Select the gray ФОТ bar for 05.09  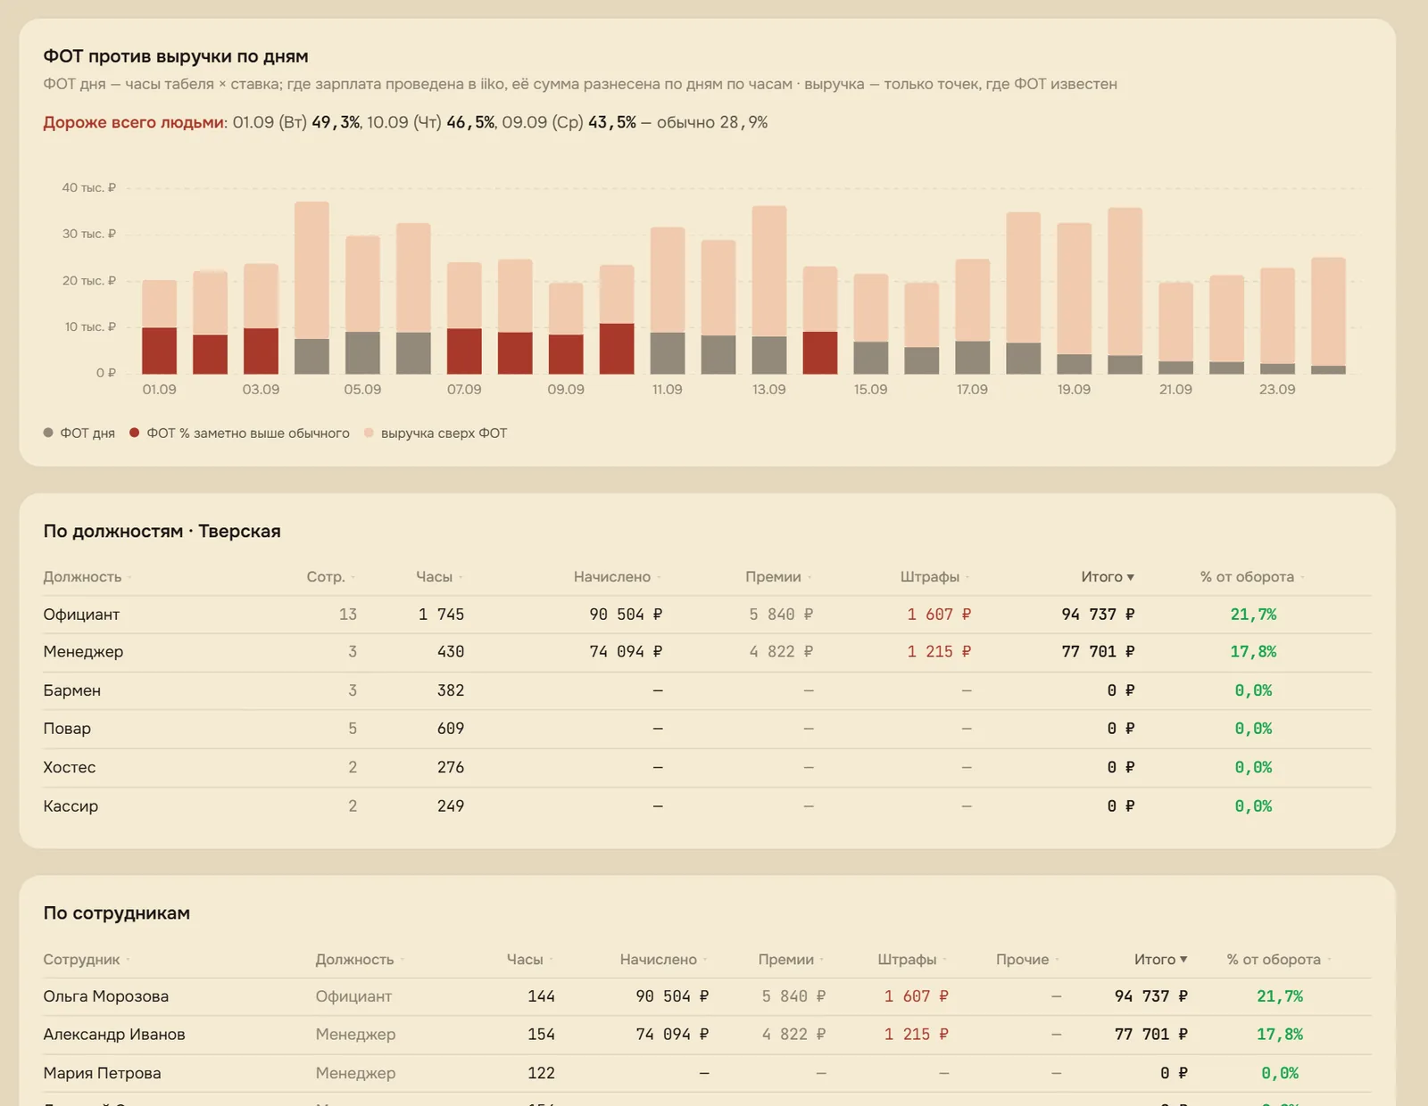(x=362, y=353)
